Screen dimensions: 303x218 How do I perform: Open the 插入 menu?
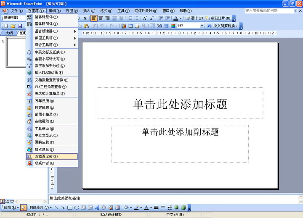coord(89,11)
